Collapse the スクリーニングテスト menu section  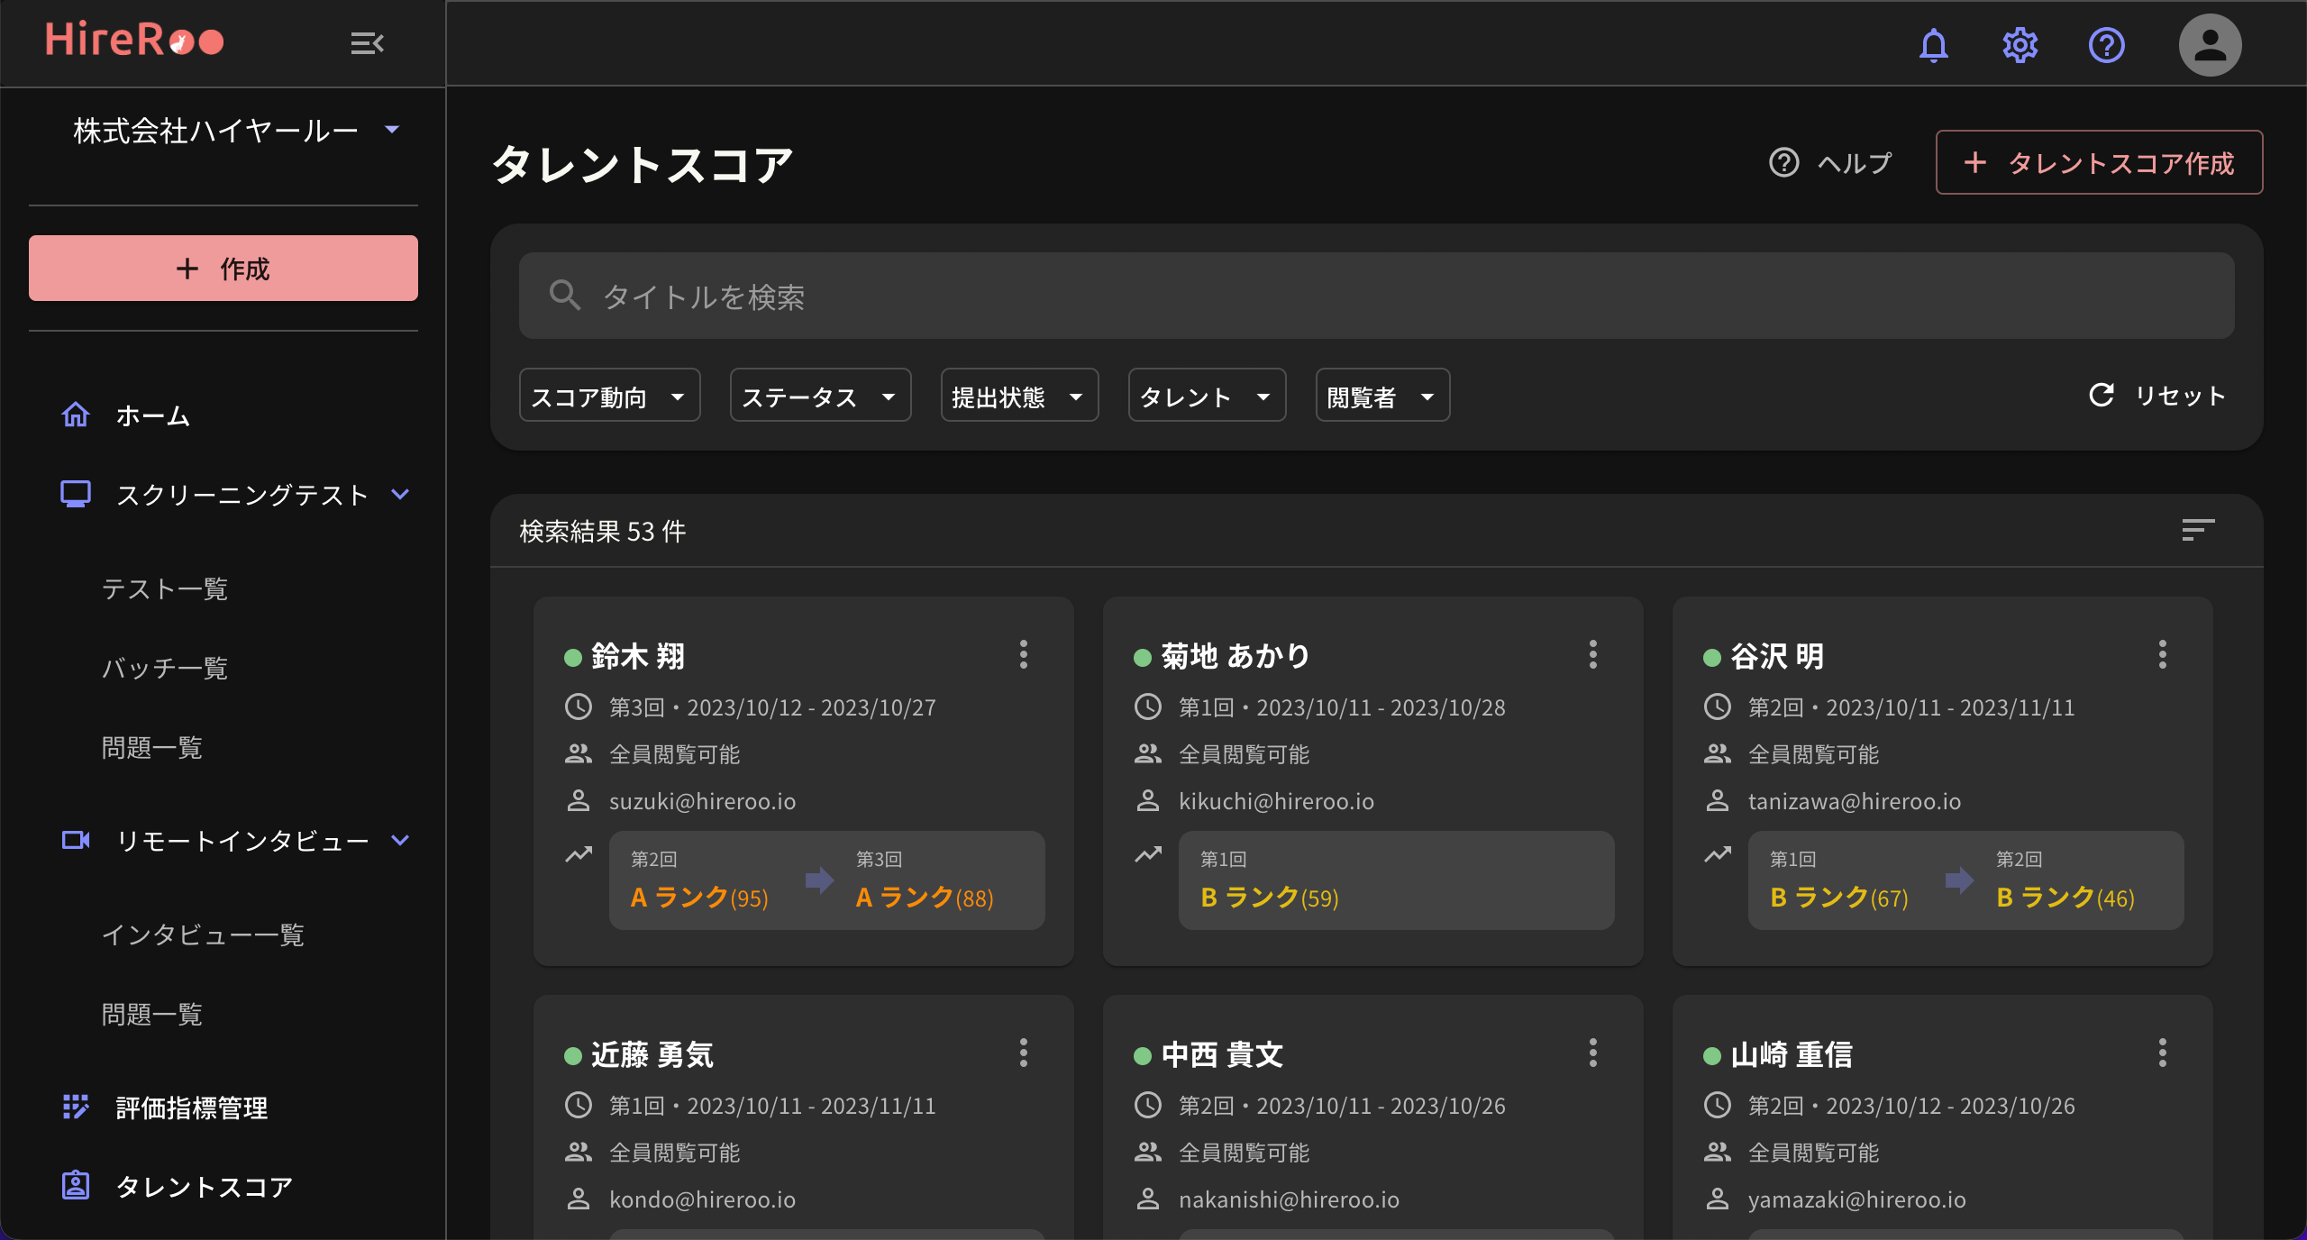(400, 494)
